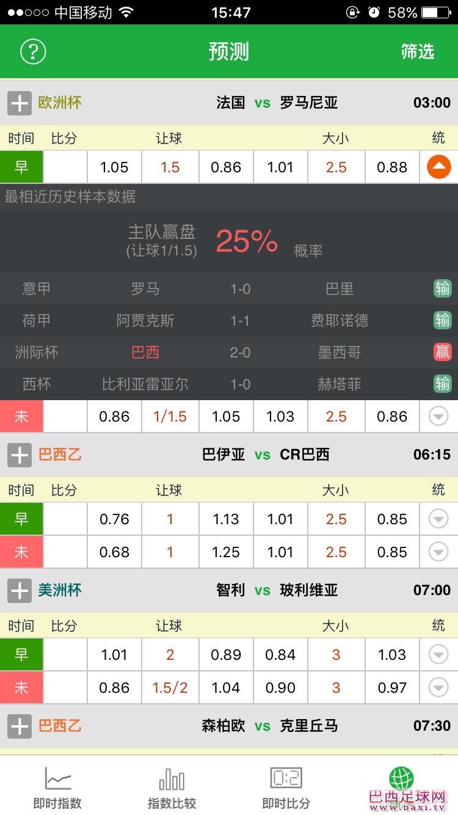Expand the 巴伊亚 未 row statistics arrow
458x815 pixels.
tap(437, 552)
